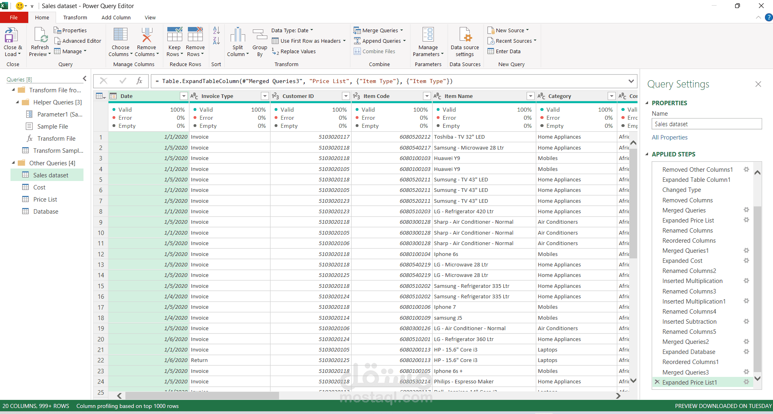The width and height of the screenshot is (773, 414).
Task: Open the Date column filter dropdown
Action: click(x=184, y=96)
